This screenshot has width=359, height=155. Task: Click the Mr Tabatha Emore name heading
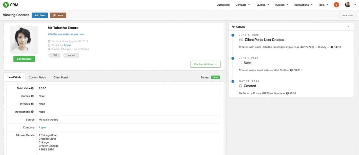(63, 28)
